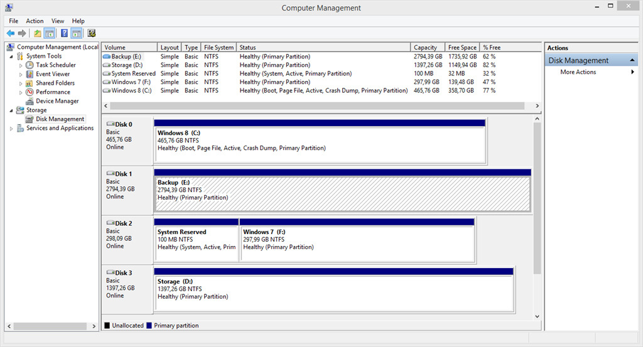Click the Storage (D:) drive icon in volume list
This screenshot has width=643, height=347.
(x=107, y=65)
